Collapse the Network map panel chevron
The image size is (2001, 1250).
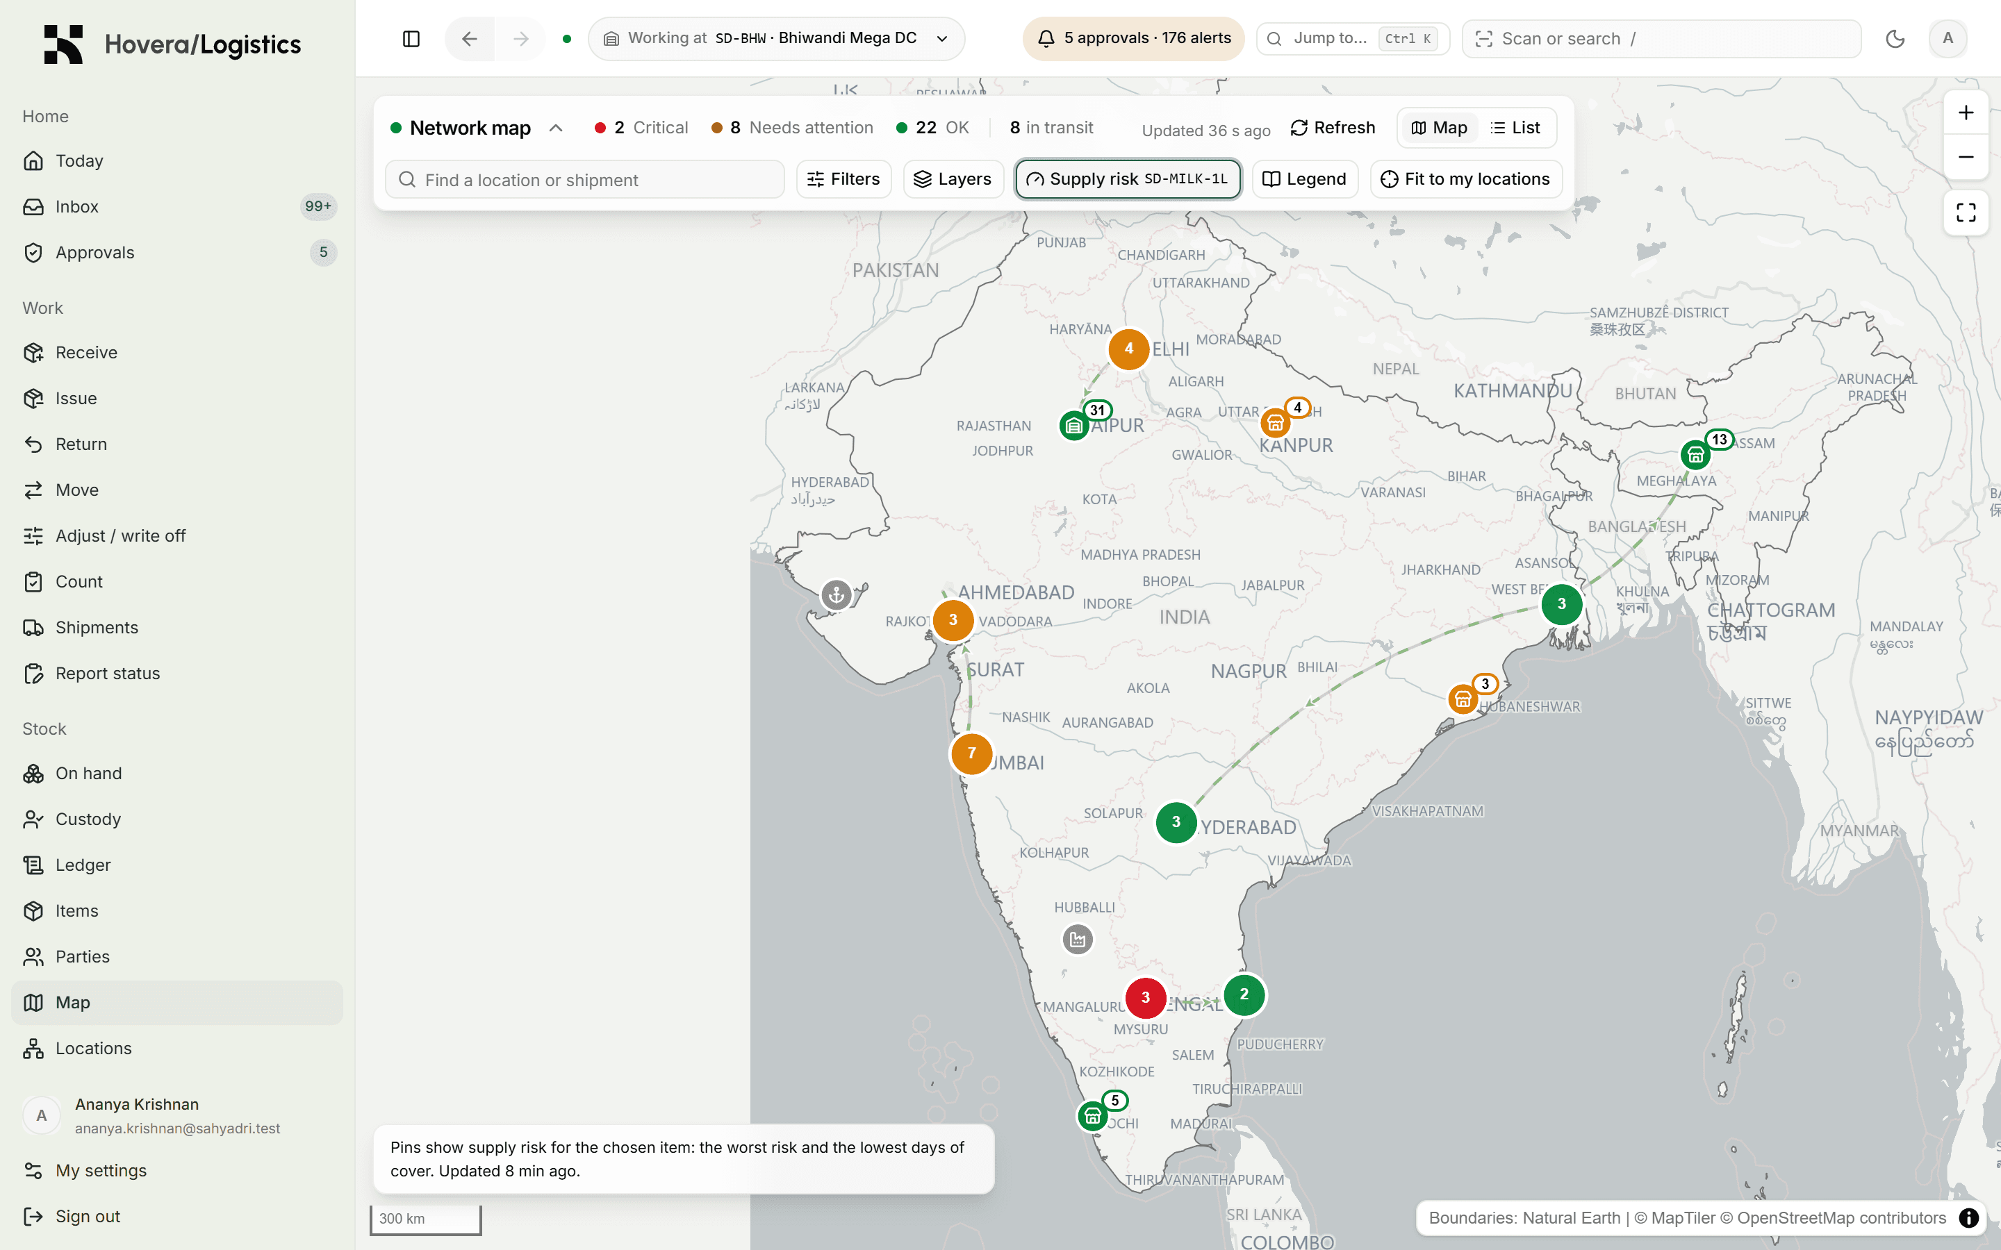pyautogui.click(x=557, y=128)
